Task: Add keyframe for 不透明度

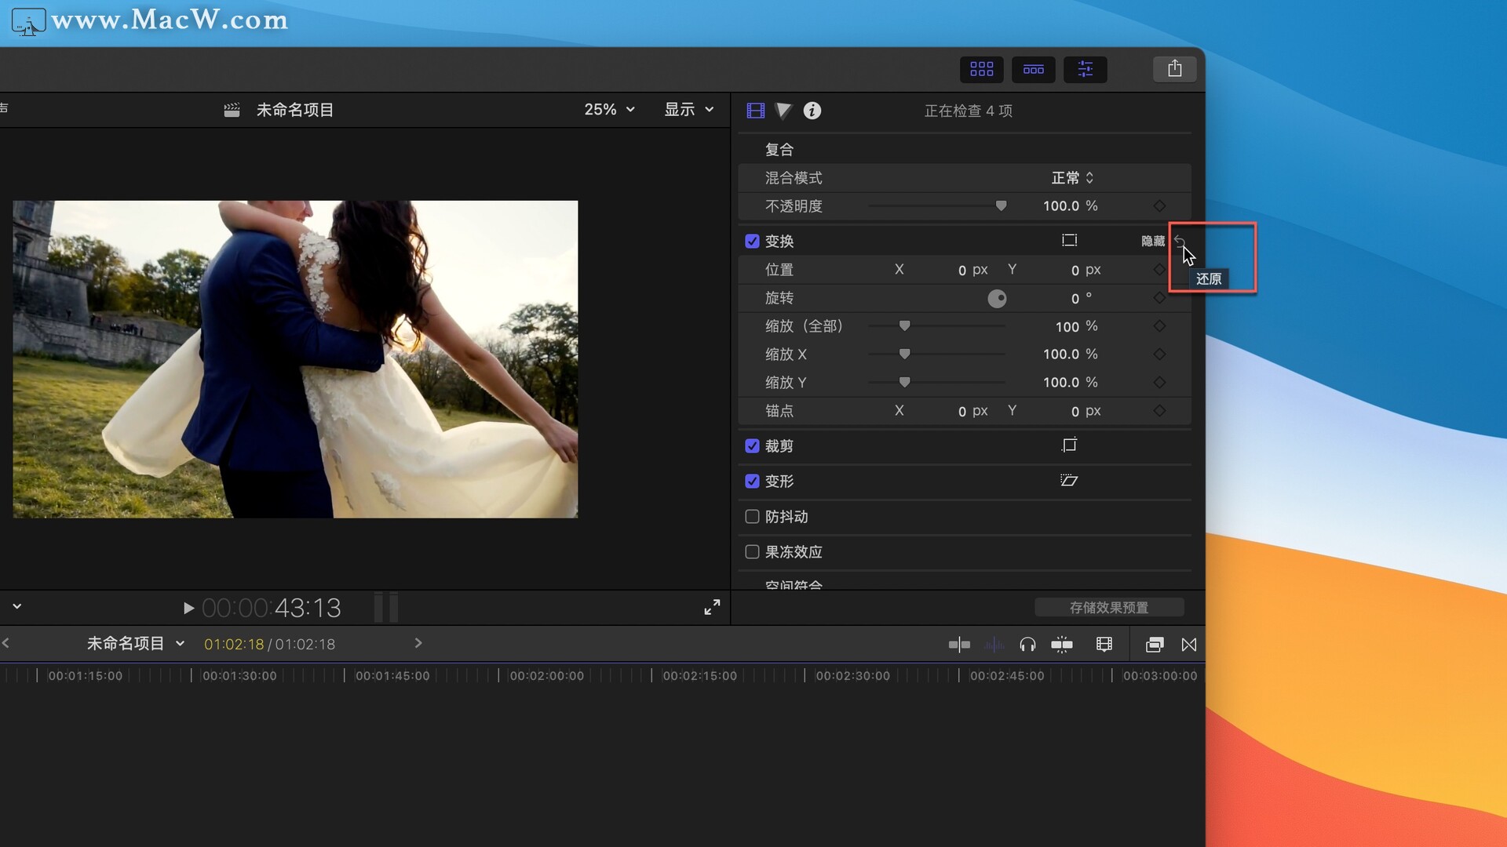Action: pyautogui.click(x=1159, y=206)
